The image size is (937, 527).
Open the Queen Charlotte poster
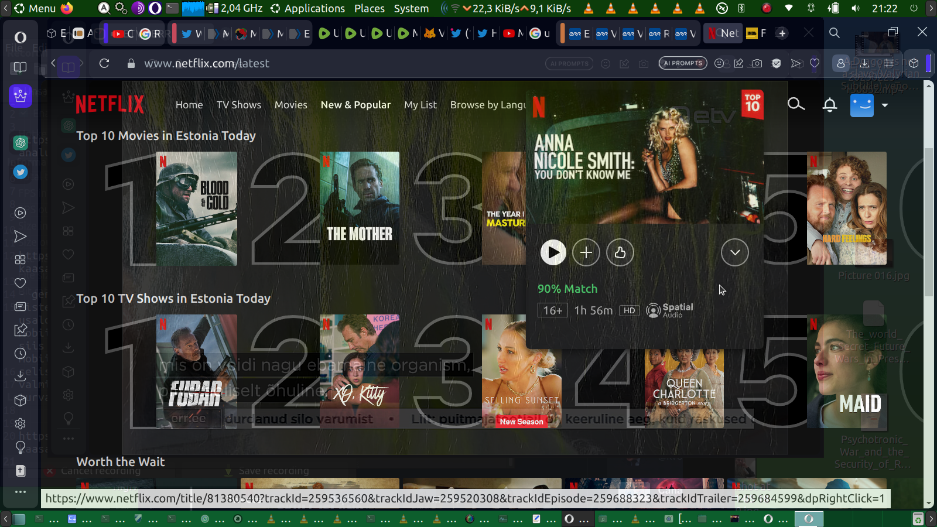coord(684,388)
